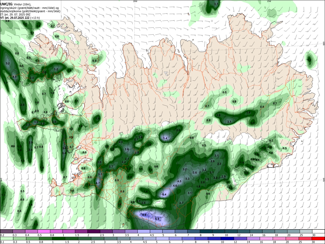Click the 5.4 precipitation value in the central highlands
This screenshot has height=244, width=325.
(x=165, y=138)
